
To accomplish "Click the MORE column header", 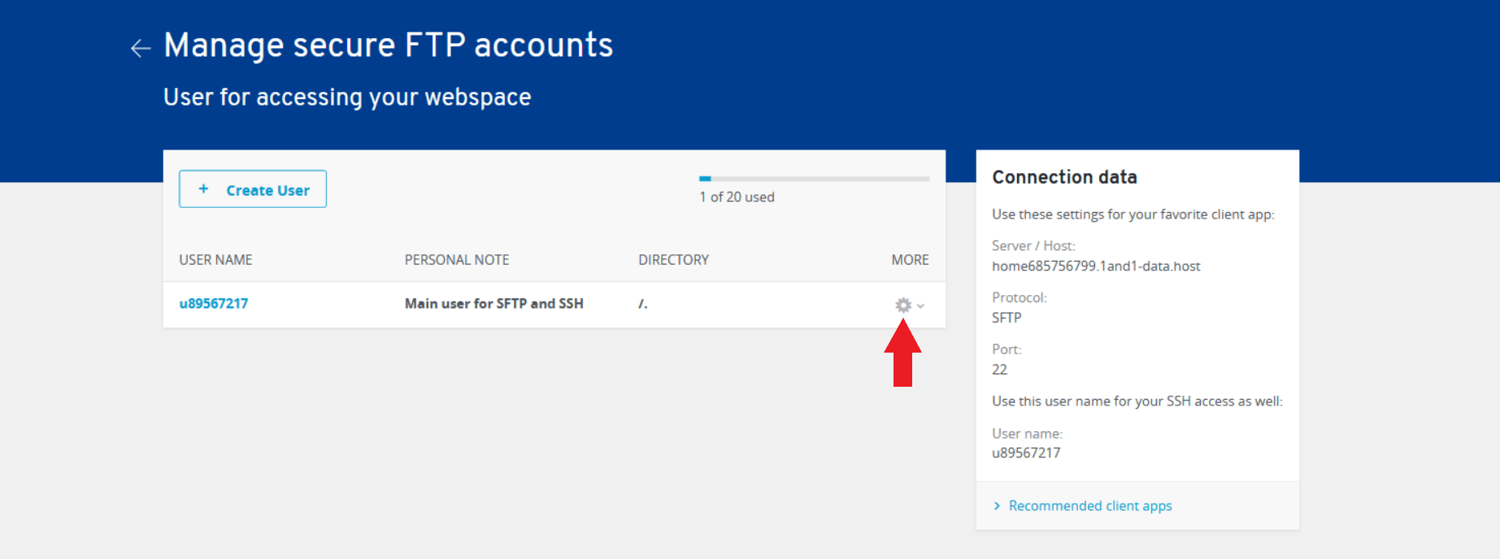I will (910, 260).
